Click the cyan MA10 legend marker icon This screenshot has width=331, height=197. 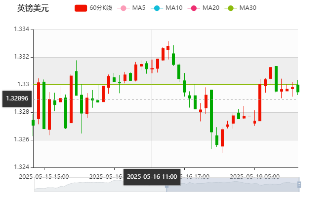click(x=156, y=8)
